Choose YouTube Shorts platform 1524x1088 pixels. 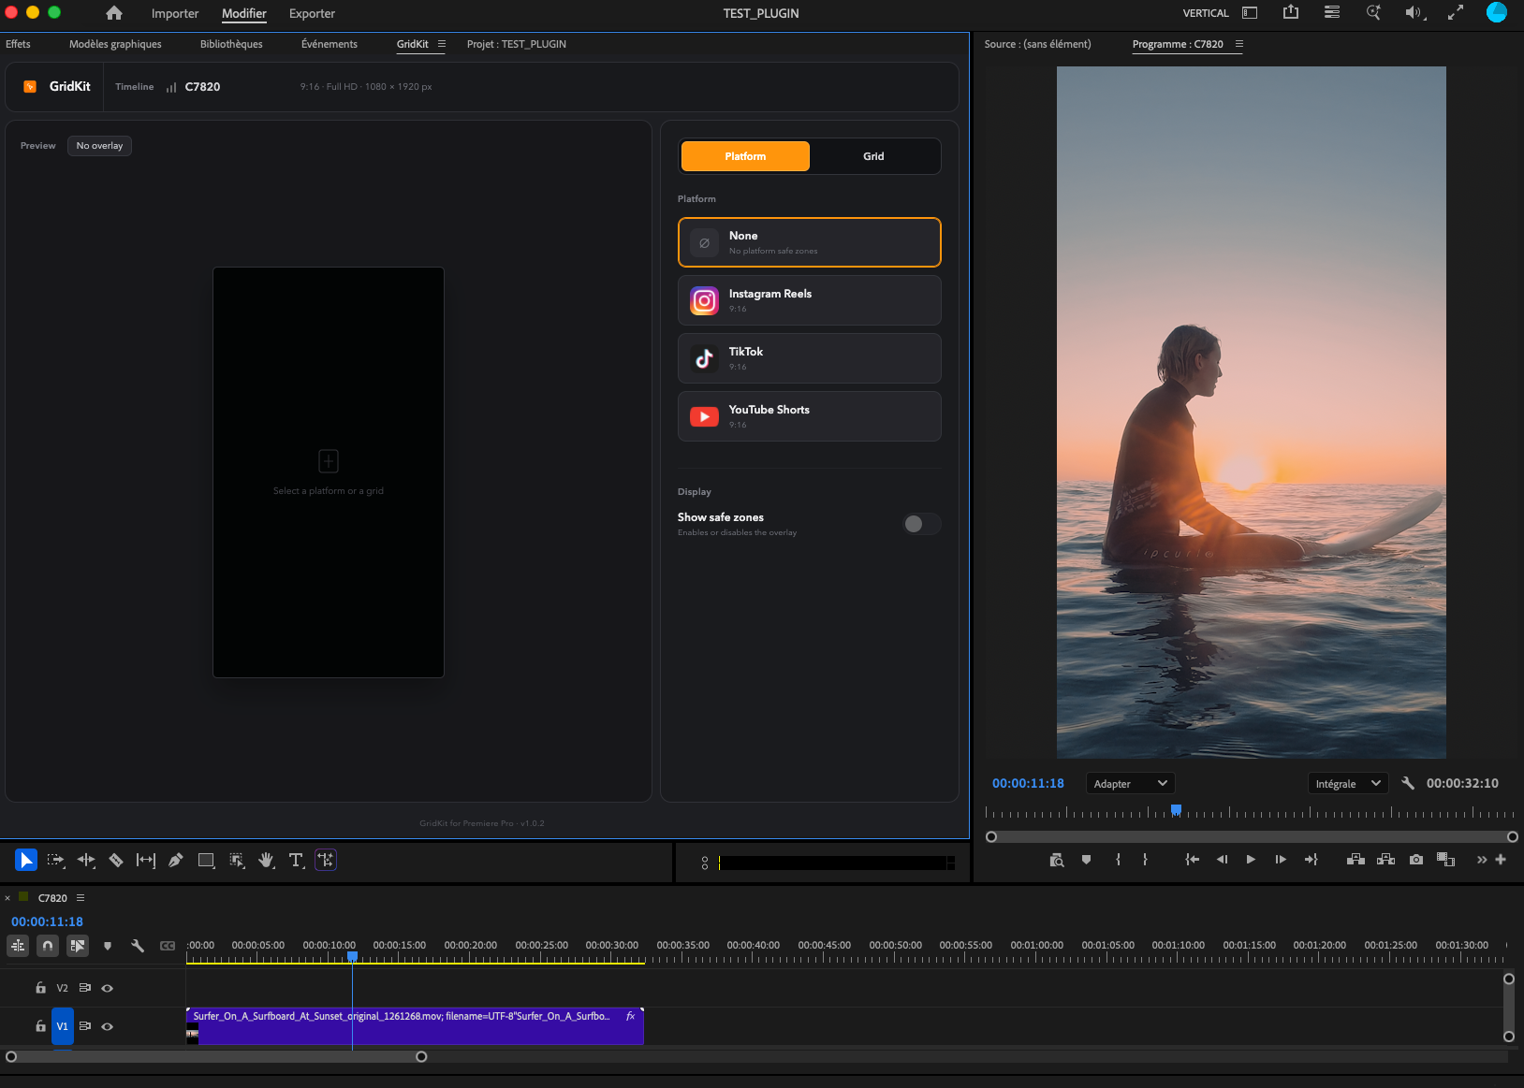tap(810, 416)
